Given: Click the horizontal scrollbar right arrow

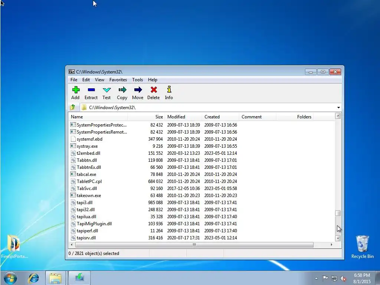Looking at the screenshot, I should tap(331, 245).
